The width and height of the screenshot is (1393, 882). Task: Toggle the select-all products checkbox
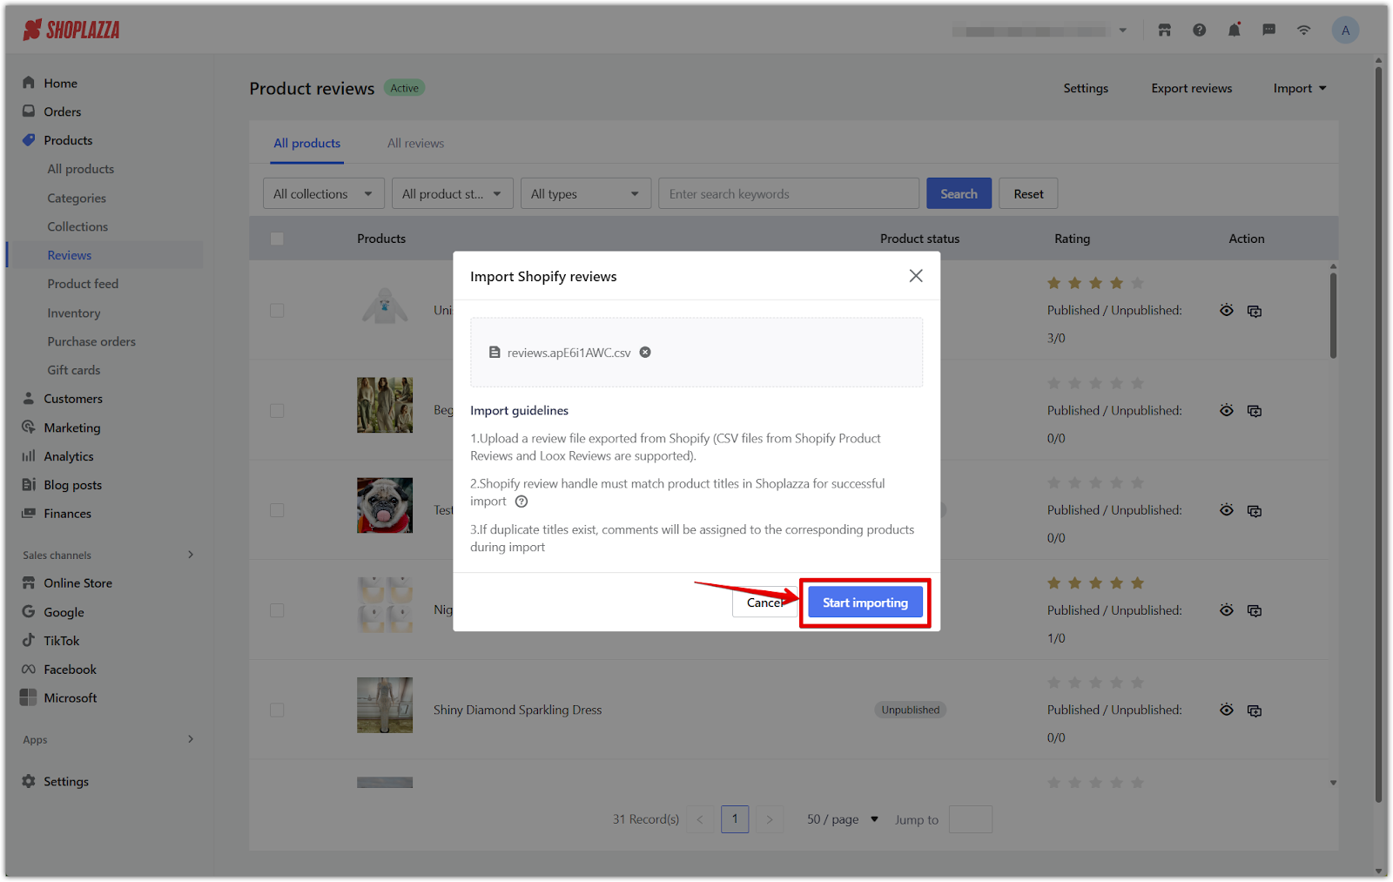[x=277, y=239]
